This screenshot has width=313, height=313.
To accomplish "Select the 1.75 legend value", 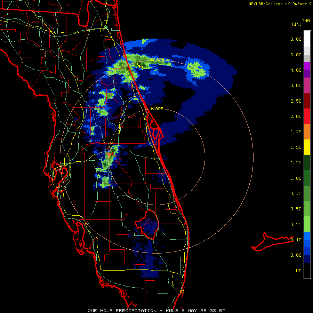I will (296, 132).
